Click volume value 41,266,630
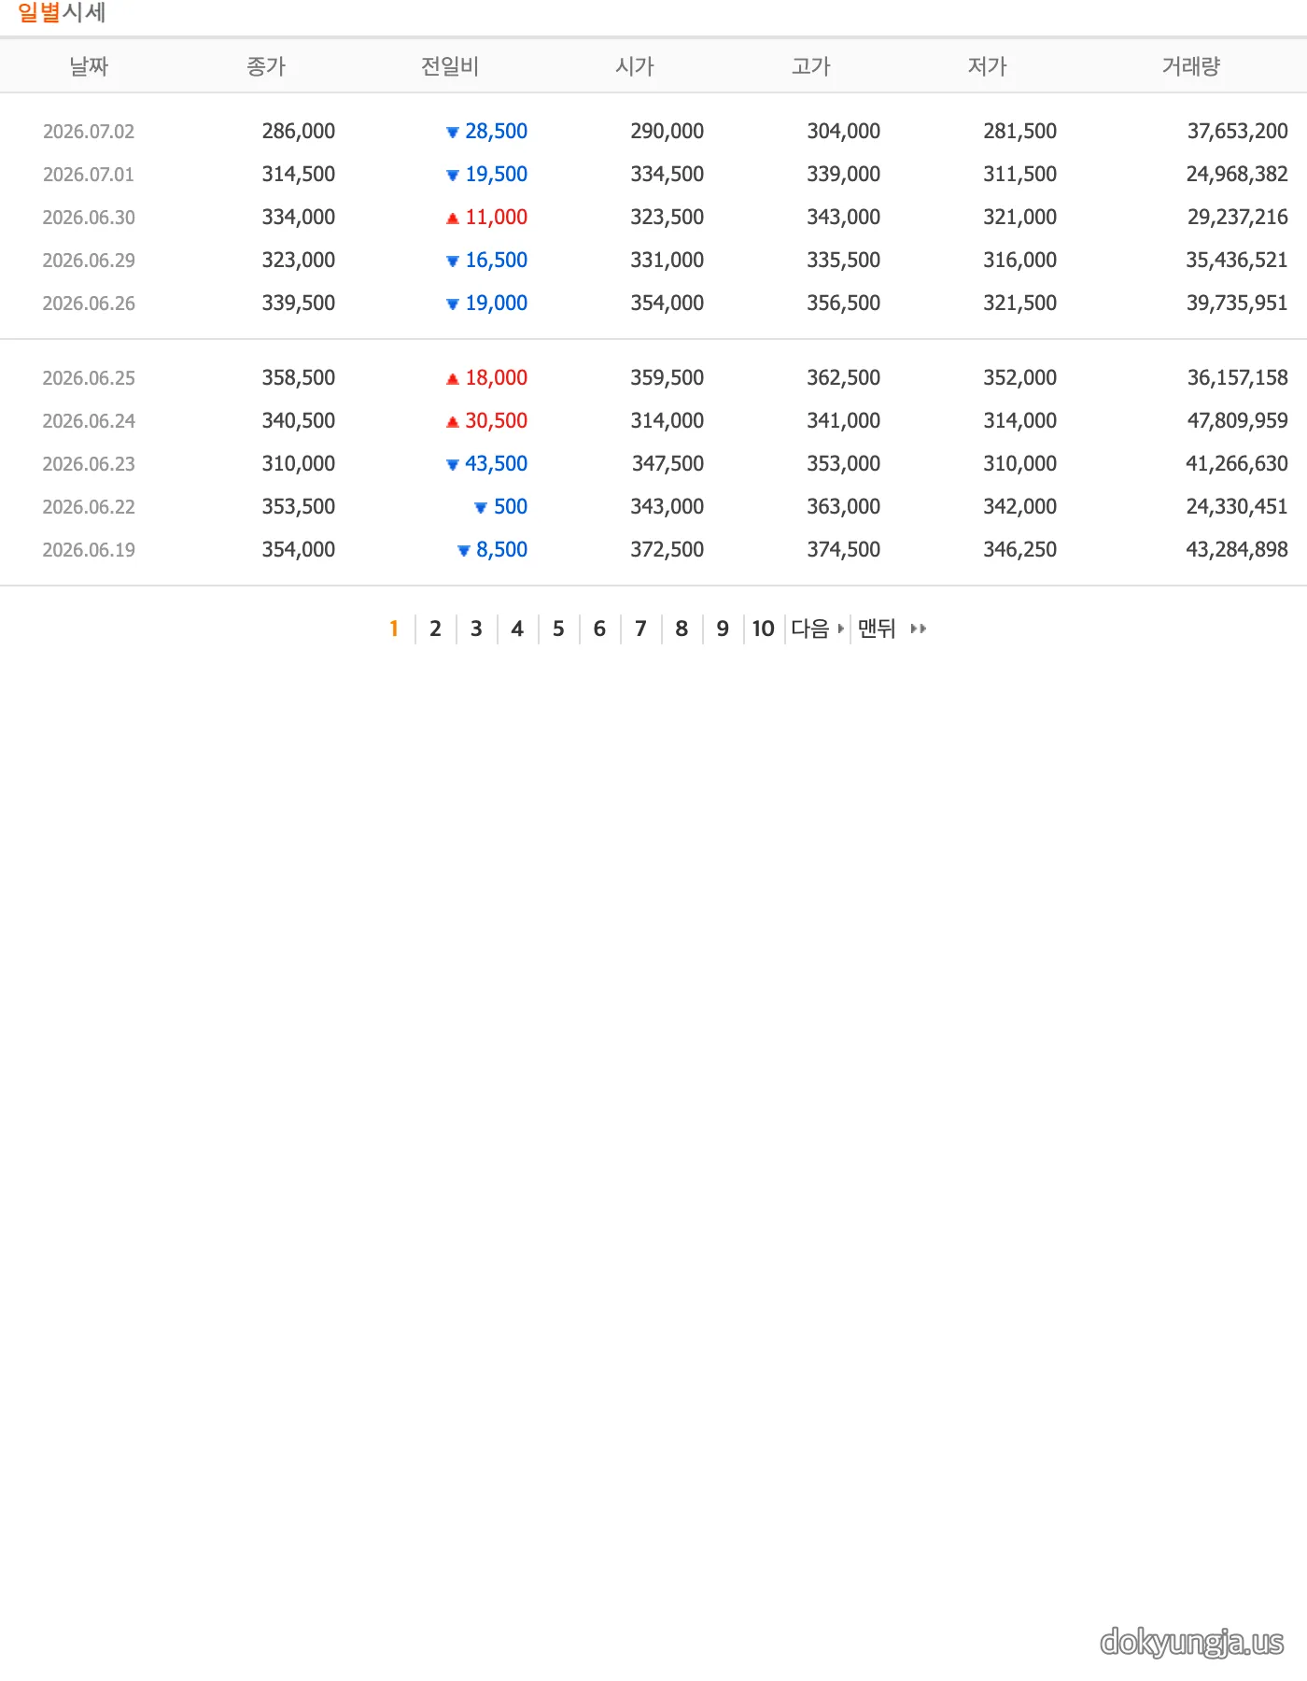 (1237, 464)
